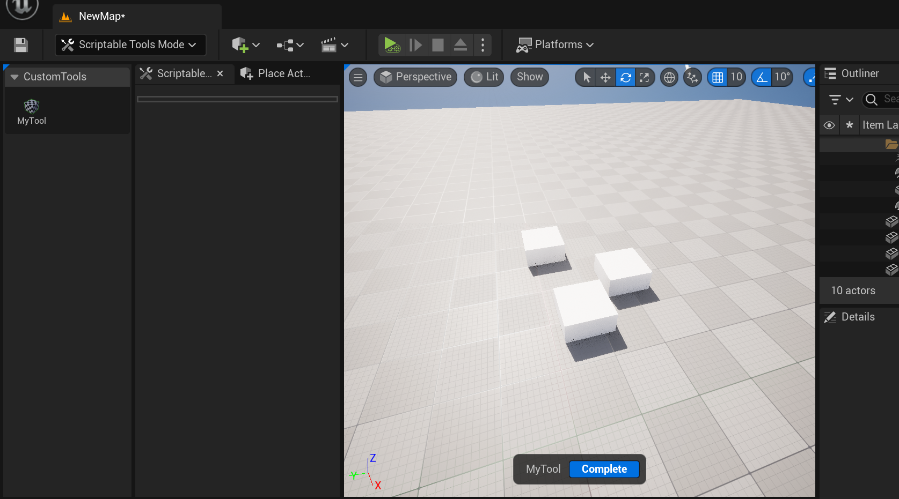Screen dimensions: 899x499
Task: Open the Scriptable Tools Mode dropdown
Action: (130, 45)
